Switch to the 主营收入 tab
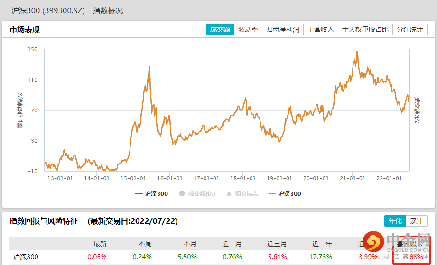Viewport: 437px width, 265px height. pos(320,29)
